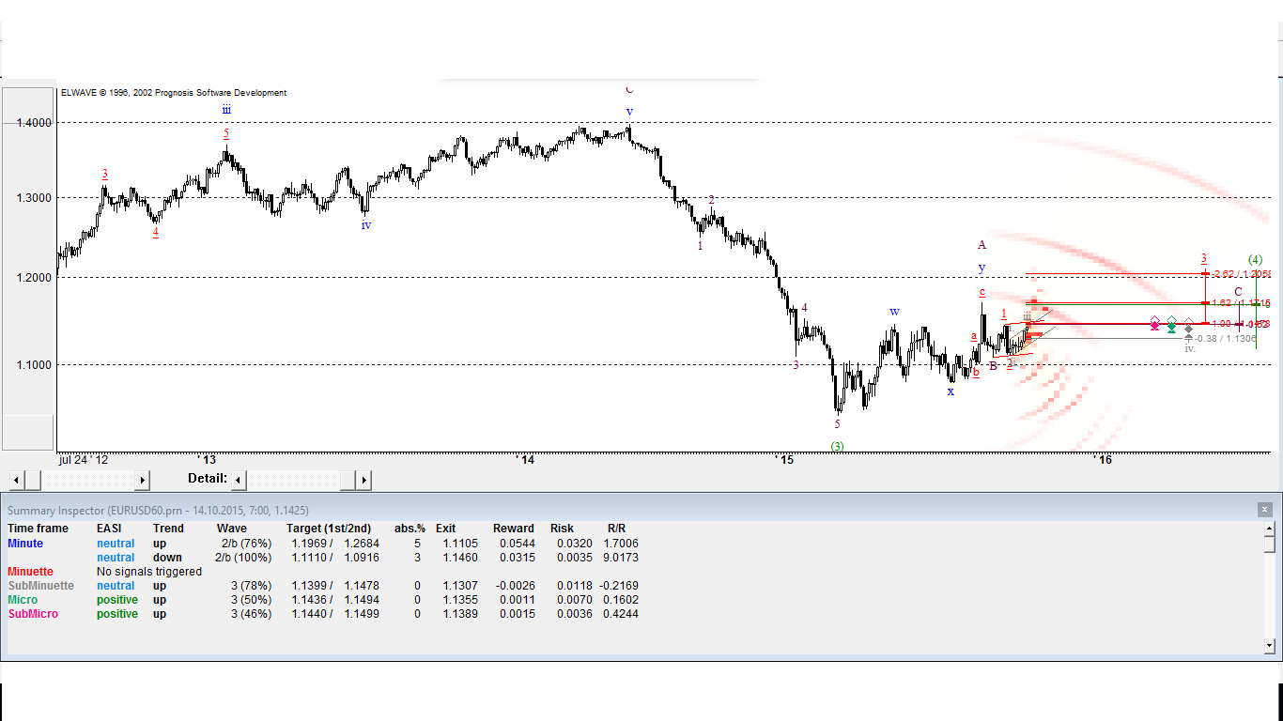Click the blue 'w' wave label on chart

coord(894,312)
